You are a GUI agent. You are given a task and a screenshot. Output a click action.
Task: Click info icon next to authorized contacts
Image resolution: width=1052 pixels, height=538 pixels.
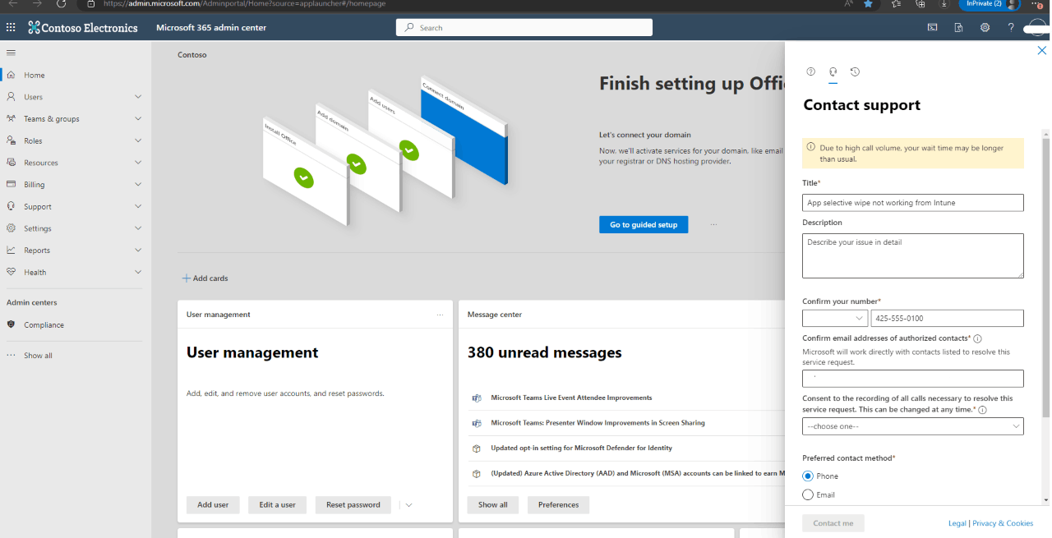click(977, 338)
